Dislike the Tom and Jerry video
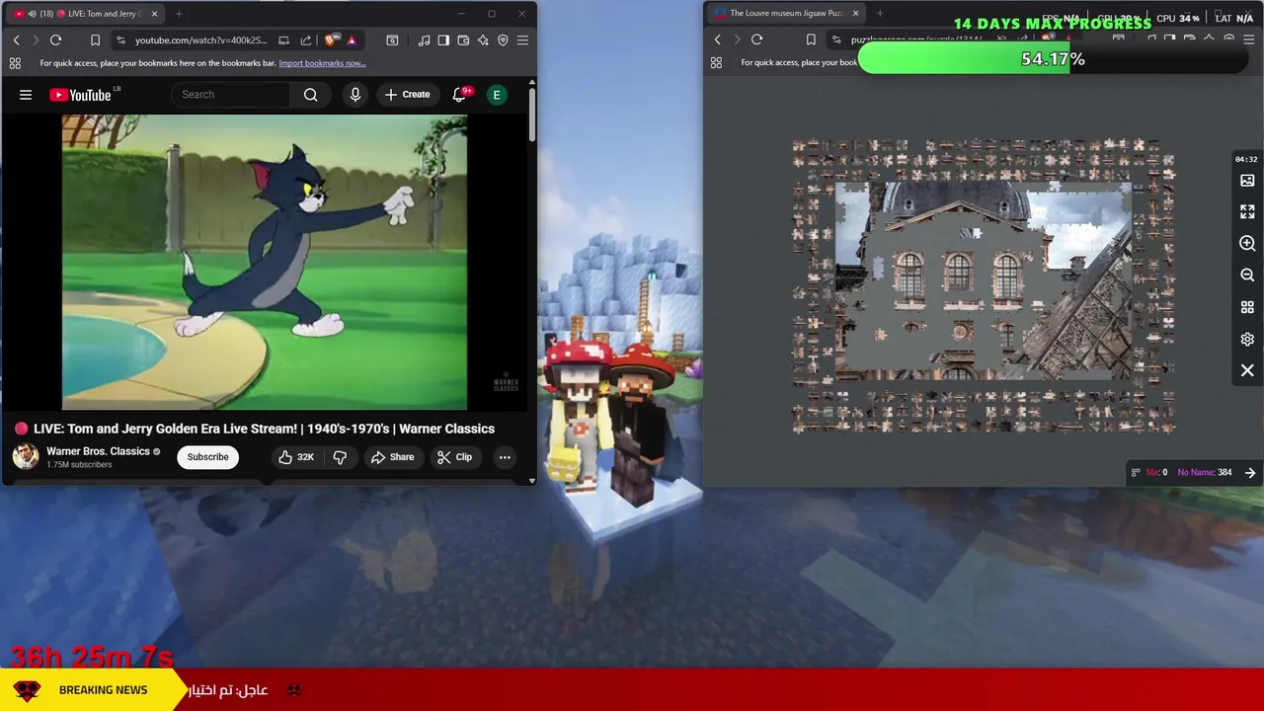 click(x=340, y=457)
